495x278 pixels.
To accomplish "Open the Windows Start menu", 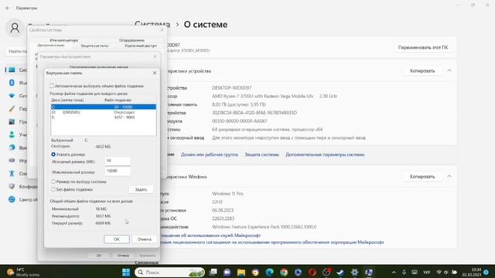I will click(126, 272).
